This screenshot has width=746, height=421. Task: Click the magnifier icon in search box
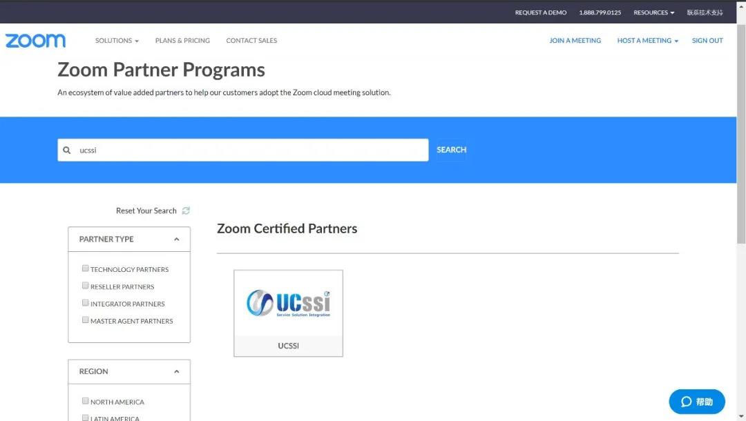67,150
